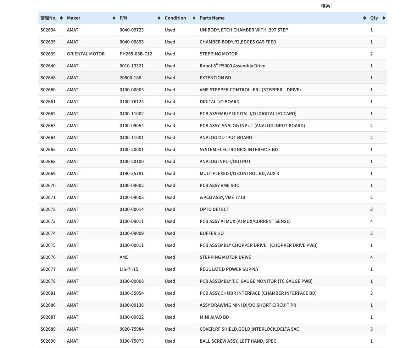Click SYSTEM ELECTRONICS INTERFACE BD
The height and width of the screenshot is (348, 406).
(x=239, y=150)
